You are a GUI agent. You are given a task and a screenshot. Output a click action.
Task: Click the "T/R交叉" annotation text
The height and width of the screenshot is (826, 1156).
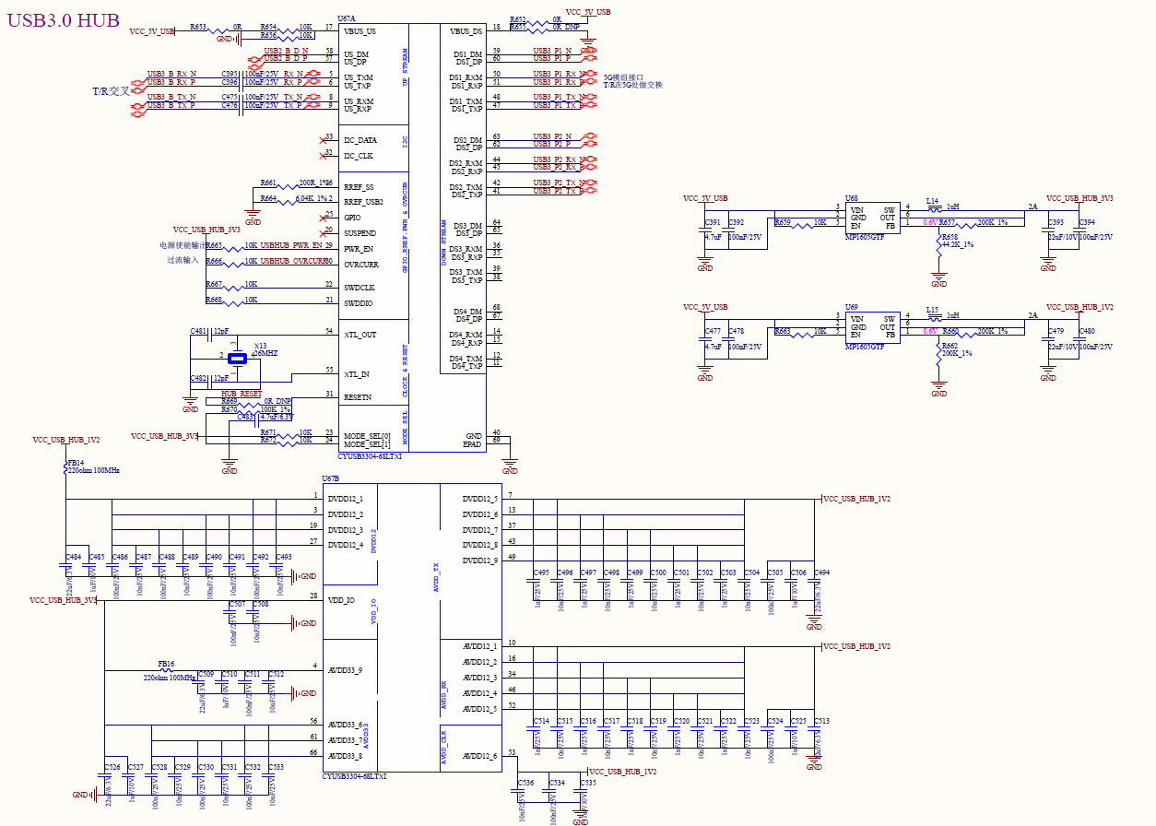[112, 91]
